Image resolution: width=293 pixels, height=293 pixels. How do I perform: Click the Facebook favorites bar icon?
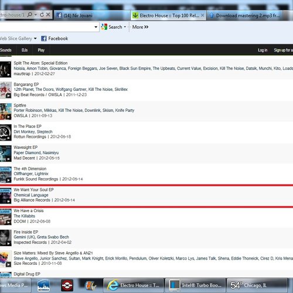[44, 39]
